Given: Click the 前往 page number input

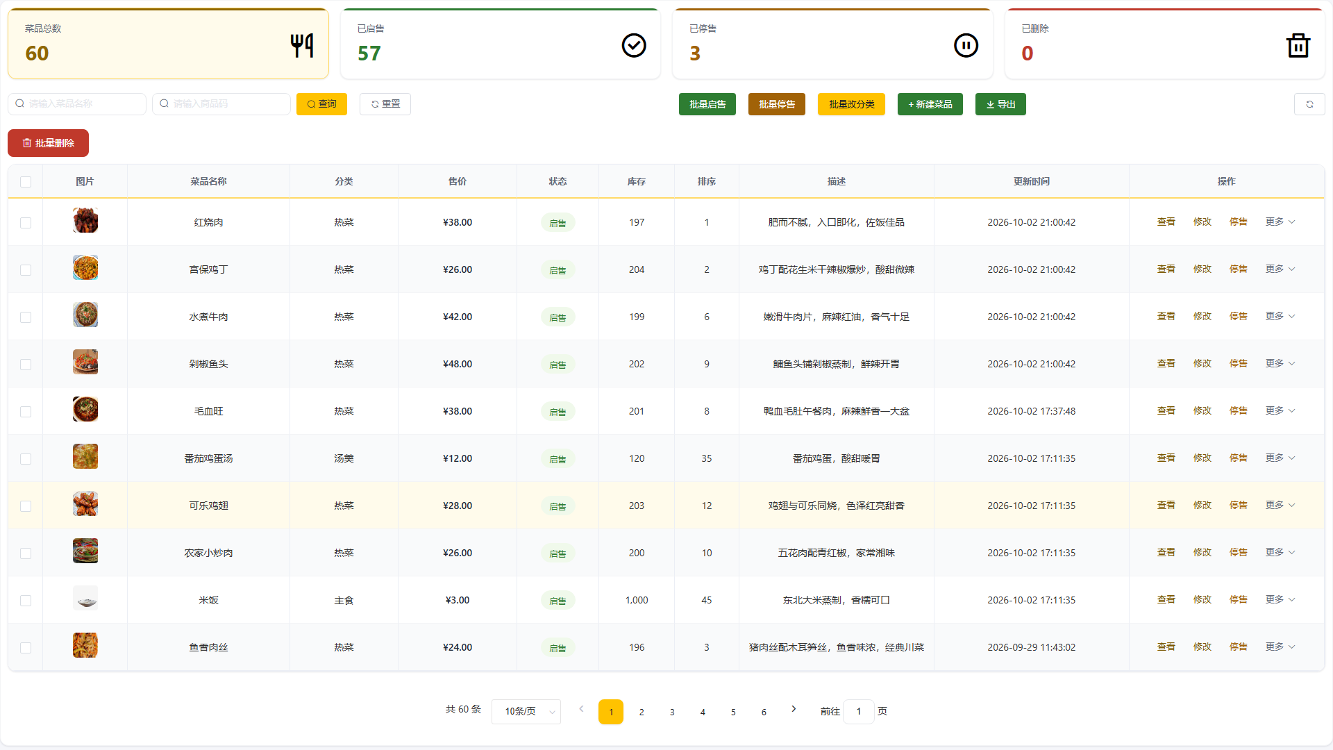Looking at the screenshot, I should click(x=859, y=712).
